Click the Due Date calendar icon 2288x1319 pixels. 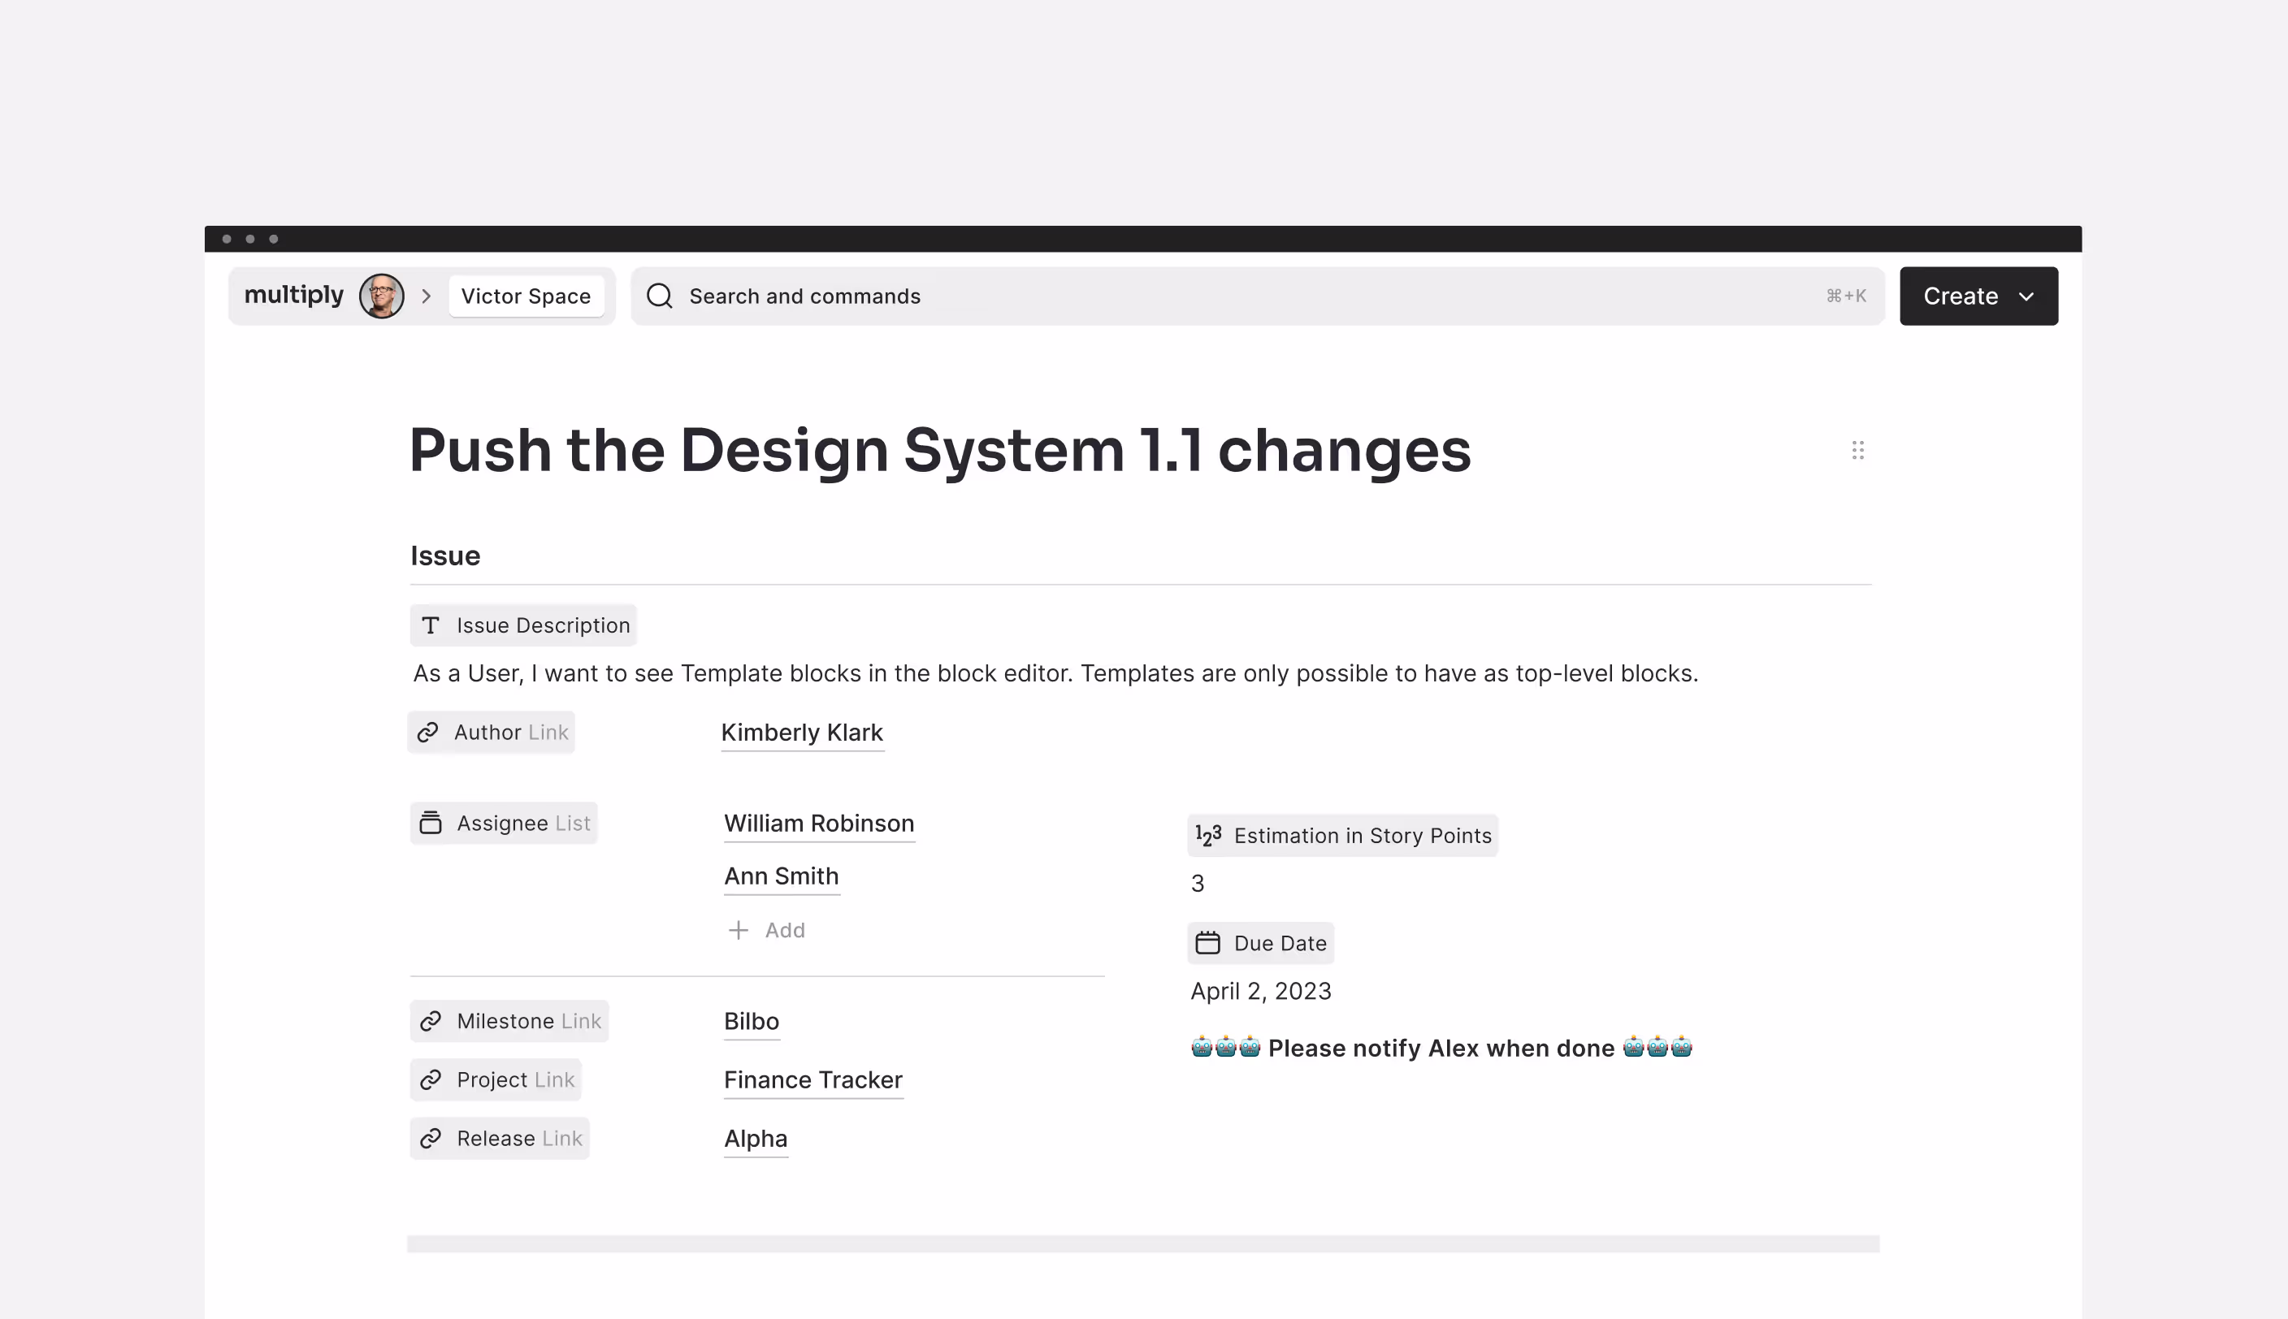click(x=1208, y=943)
